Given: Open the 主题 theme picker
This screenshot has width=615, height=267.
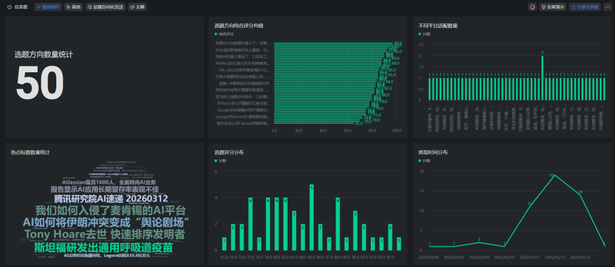Looking at the screenshot, I should (138, 7).
